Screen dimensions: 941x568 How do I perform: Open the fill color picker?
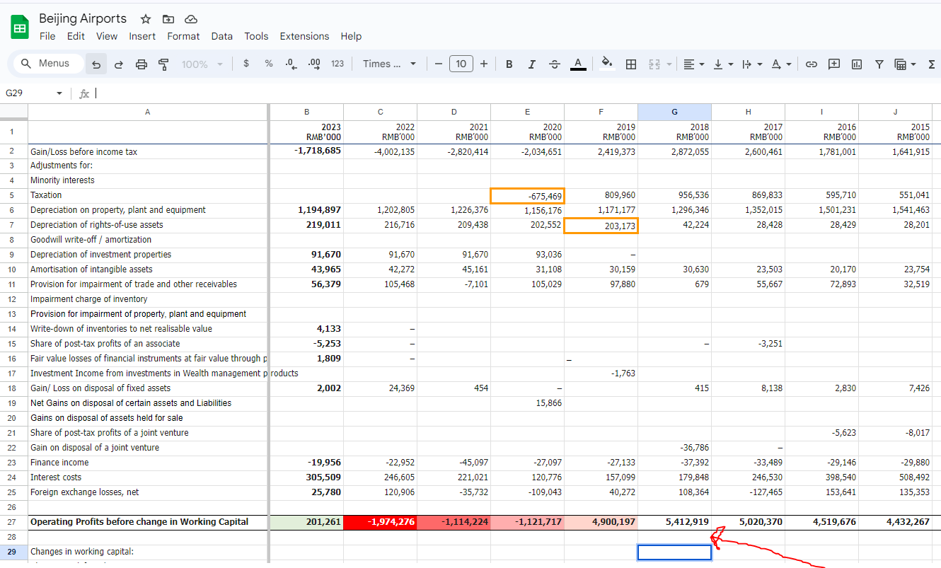pos(607,64)
